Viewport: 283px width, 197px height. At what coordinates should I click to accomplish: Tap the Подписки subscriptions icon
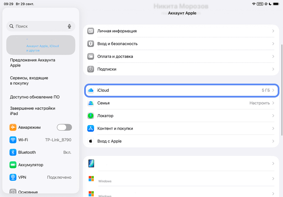pyautogui.click(x=91, y=69)
